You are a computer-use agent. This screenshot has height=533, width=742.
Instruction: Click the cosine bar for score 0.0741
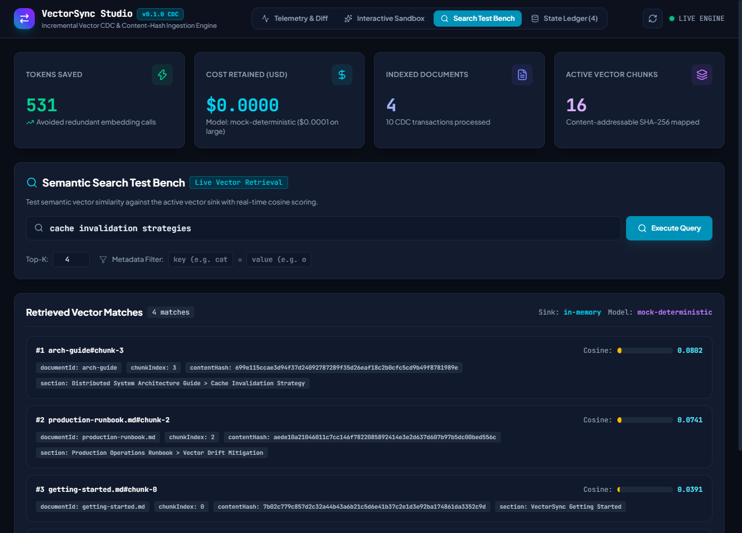645,420
